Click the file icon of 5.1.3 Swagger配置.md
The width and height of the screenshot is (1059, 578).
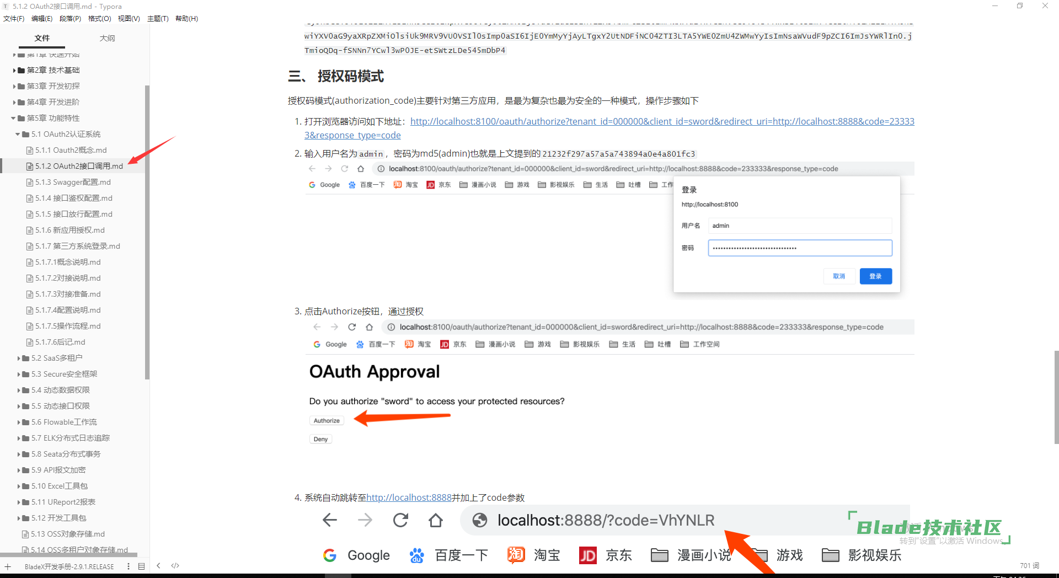(30, 182)
